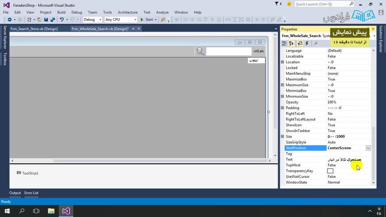The width and height of the screenshot is (386, 217).
Task: Click the Visual Studio taskbar icon
Action: (x=66, y=211)
